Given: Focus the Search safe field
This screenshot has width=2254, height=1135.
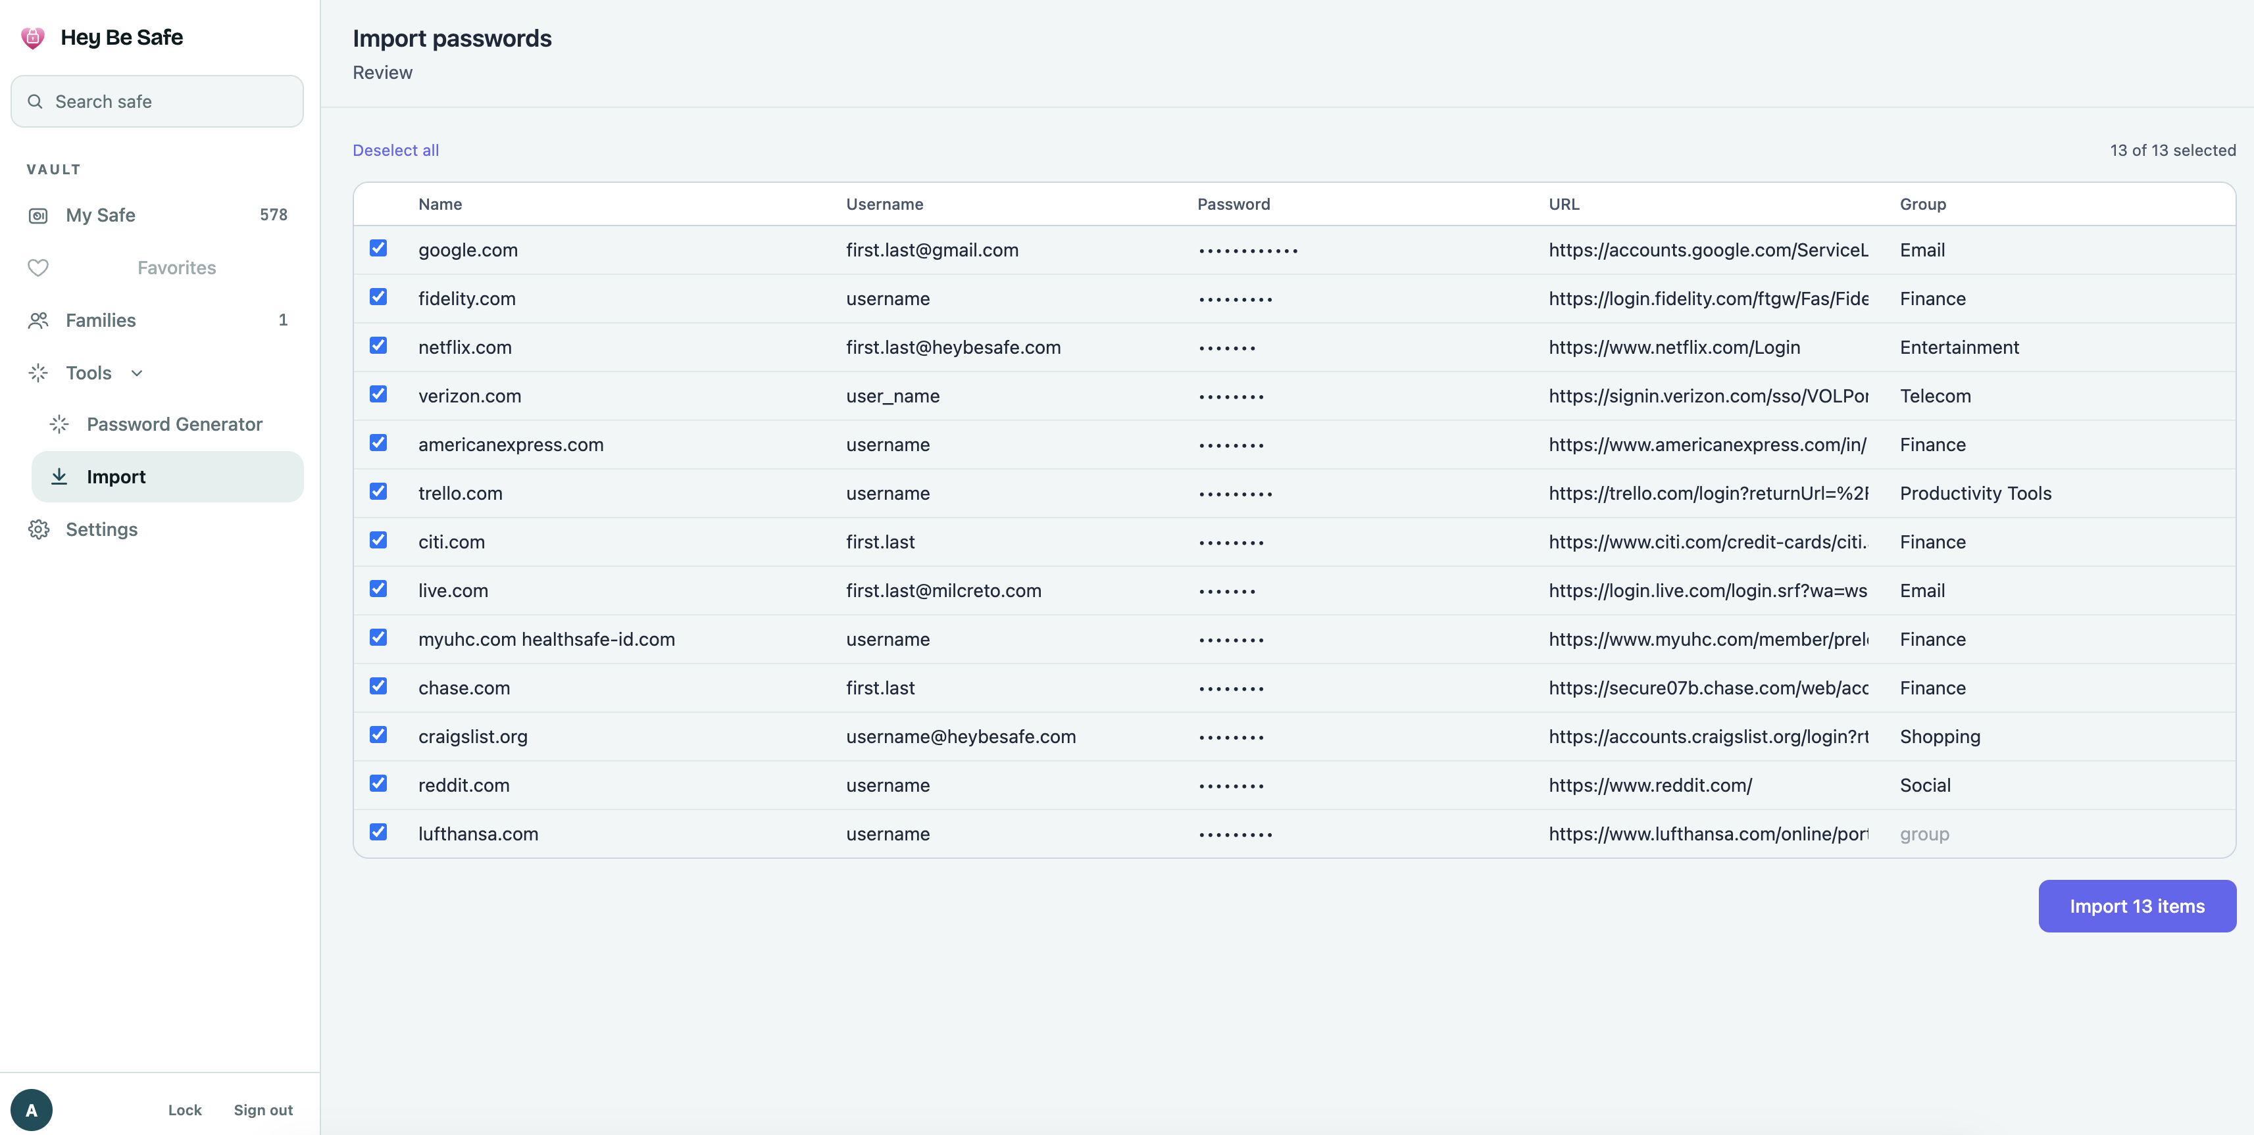Looking at the screenshot, I should pos(157,101).
